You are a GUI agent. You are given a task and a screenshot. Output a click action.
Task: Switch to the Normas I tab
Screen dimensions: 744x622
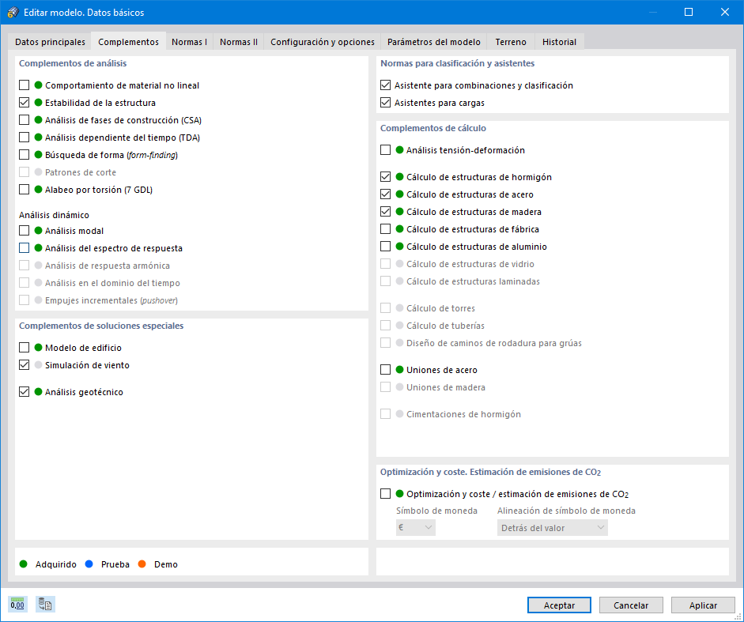click(x=189, y=40)
